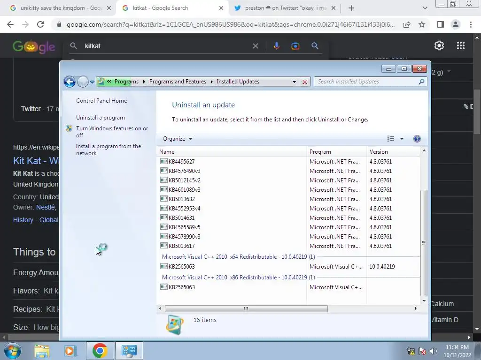This screenshot has height=360, width=481.
Task: Sort by the Name column header
Action: point(231,152)
